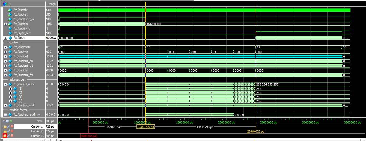Click the /tb/dut/din signal icon
Screen dimensions: 366x141
click(x=10, y=24)
